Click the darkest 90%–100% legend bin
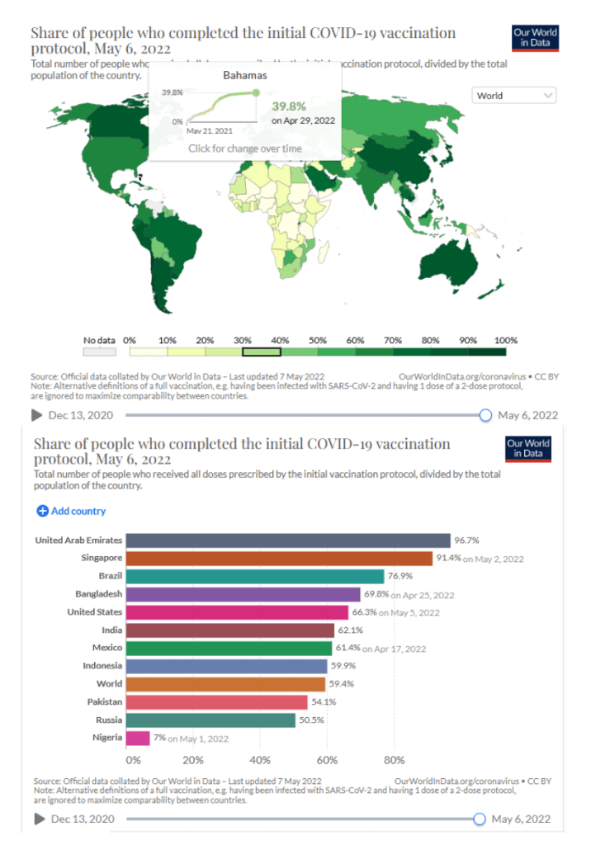591x845 pixels. [486, 352]
